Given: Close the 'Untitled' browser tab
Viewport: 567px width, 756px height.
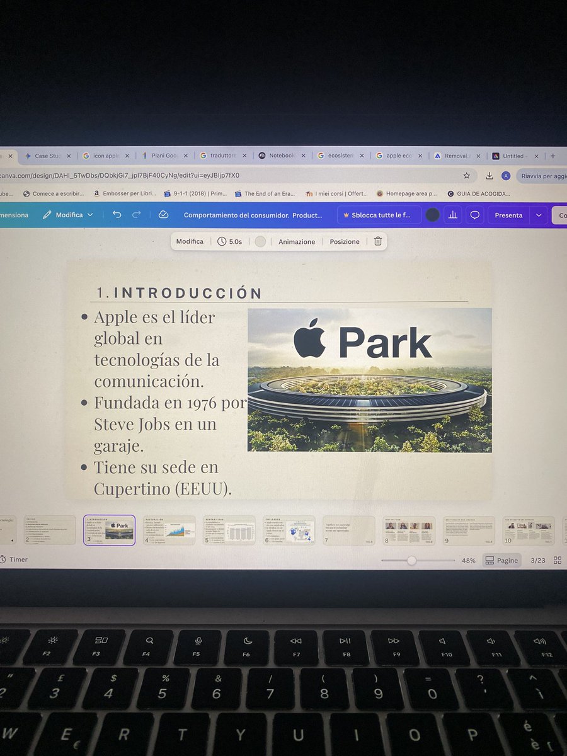Looking at the screenshot, I should click(537, 156).
